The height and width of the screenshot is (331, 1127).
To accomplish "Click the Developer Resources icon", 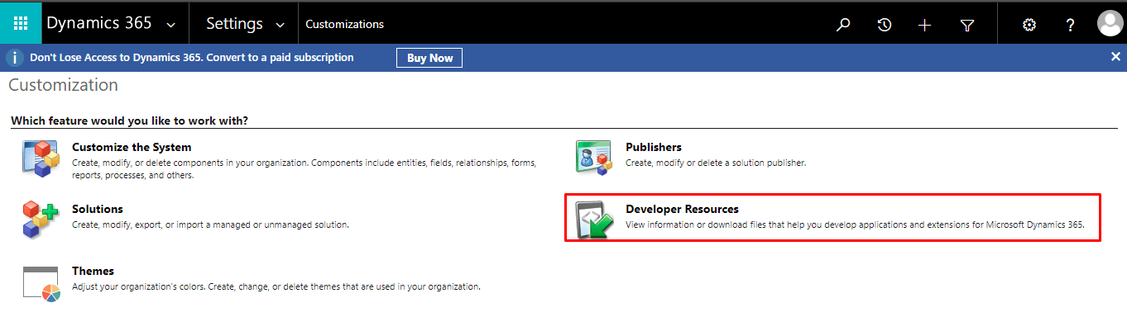I will coord(594,220).
